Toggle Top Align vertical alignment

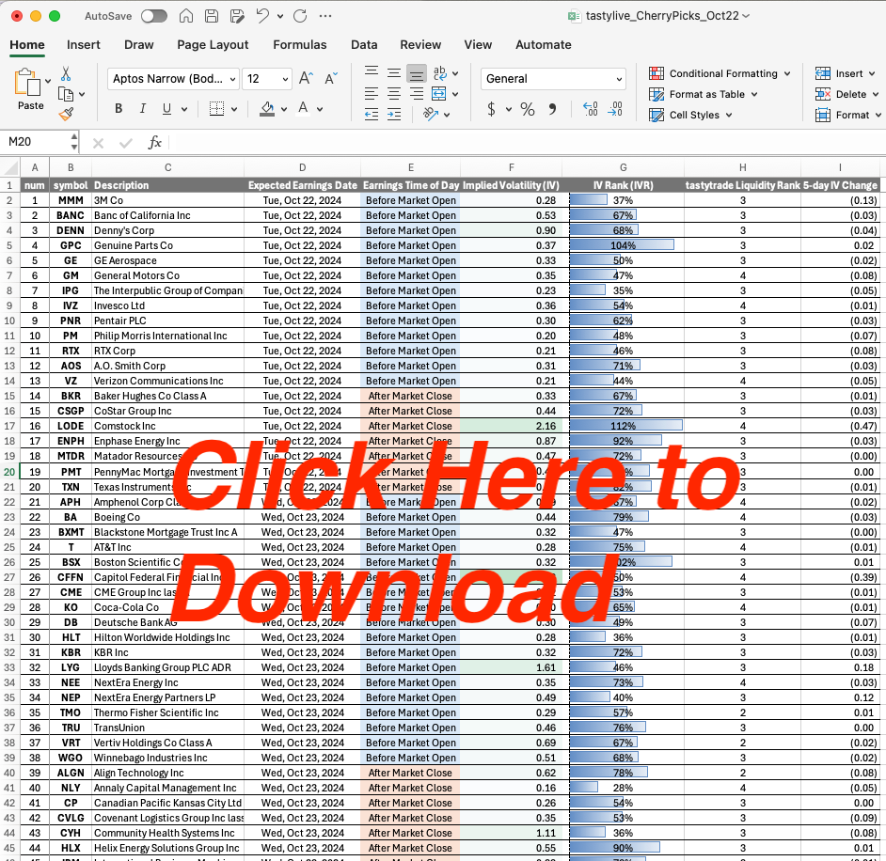click(372, 71)
